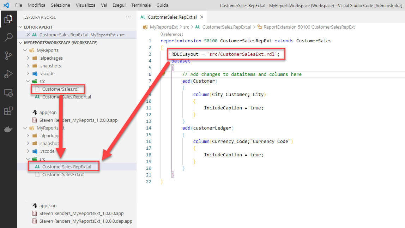
Task: Click the src folder icon under MyReports
Action: click(35, 81)
